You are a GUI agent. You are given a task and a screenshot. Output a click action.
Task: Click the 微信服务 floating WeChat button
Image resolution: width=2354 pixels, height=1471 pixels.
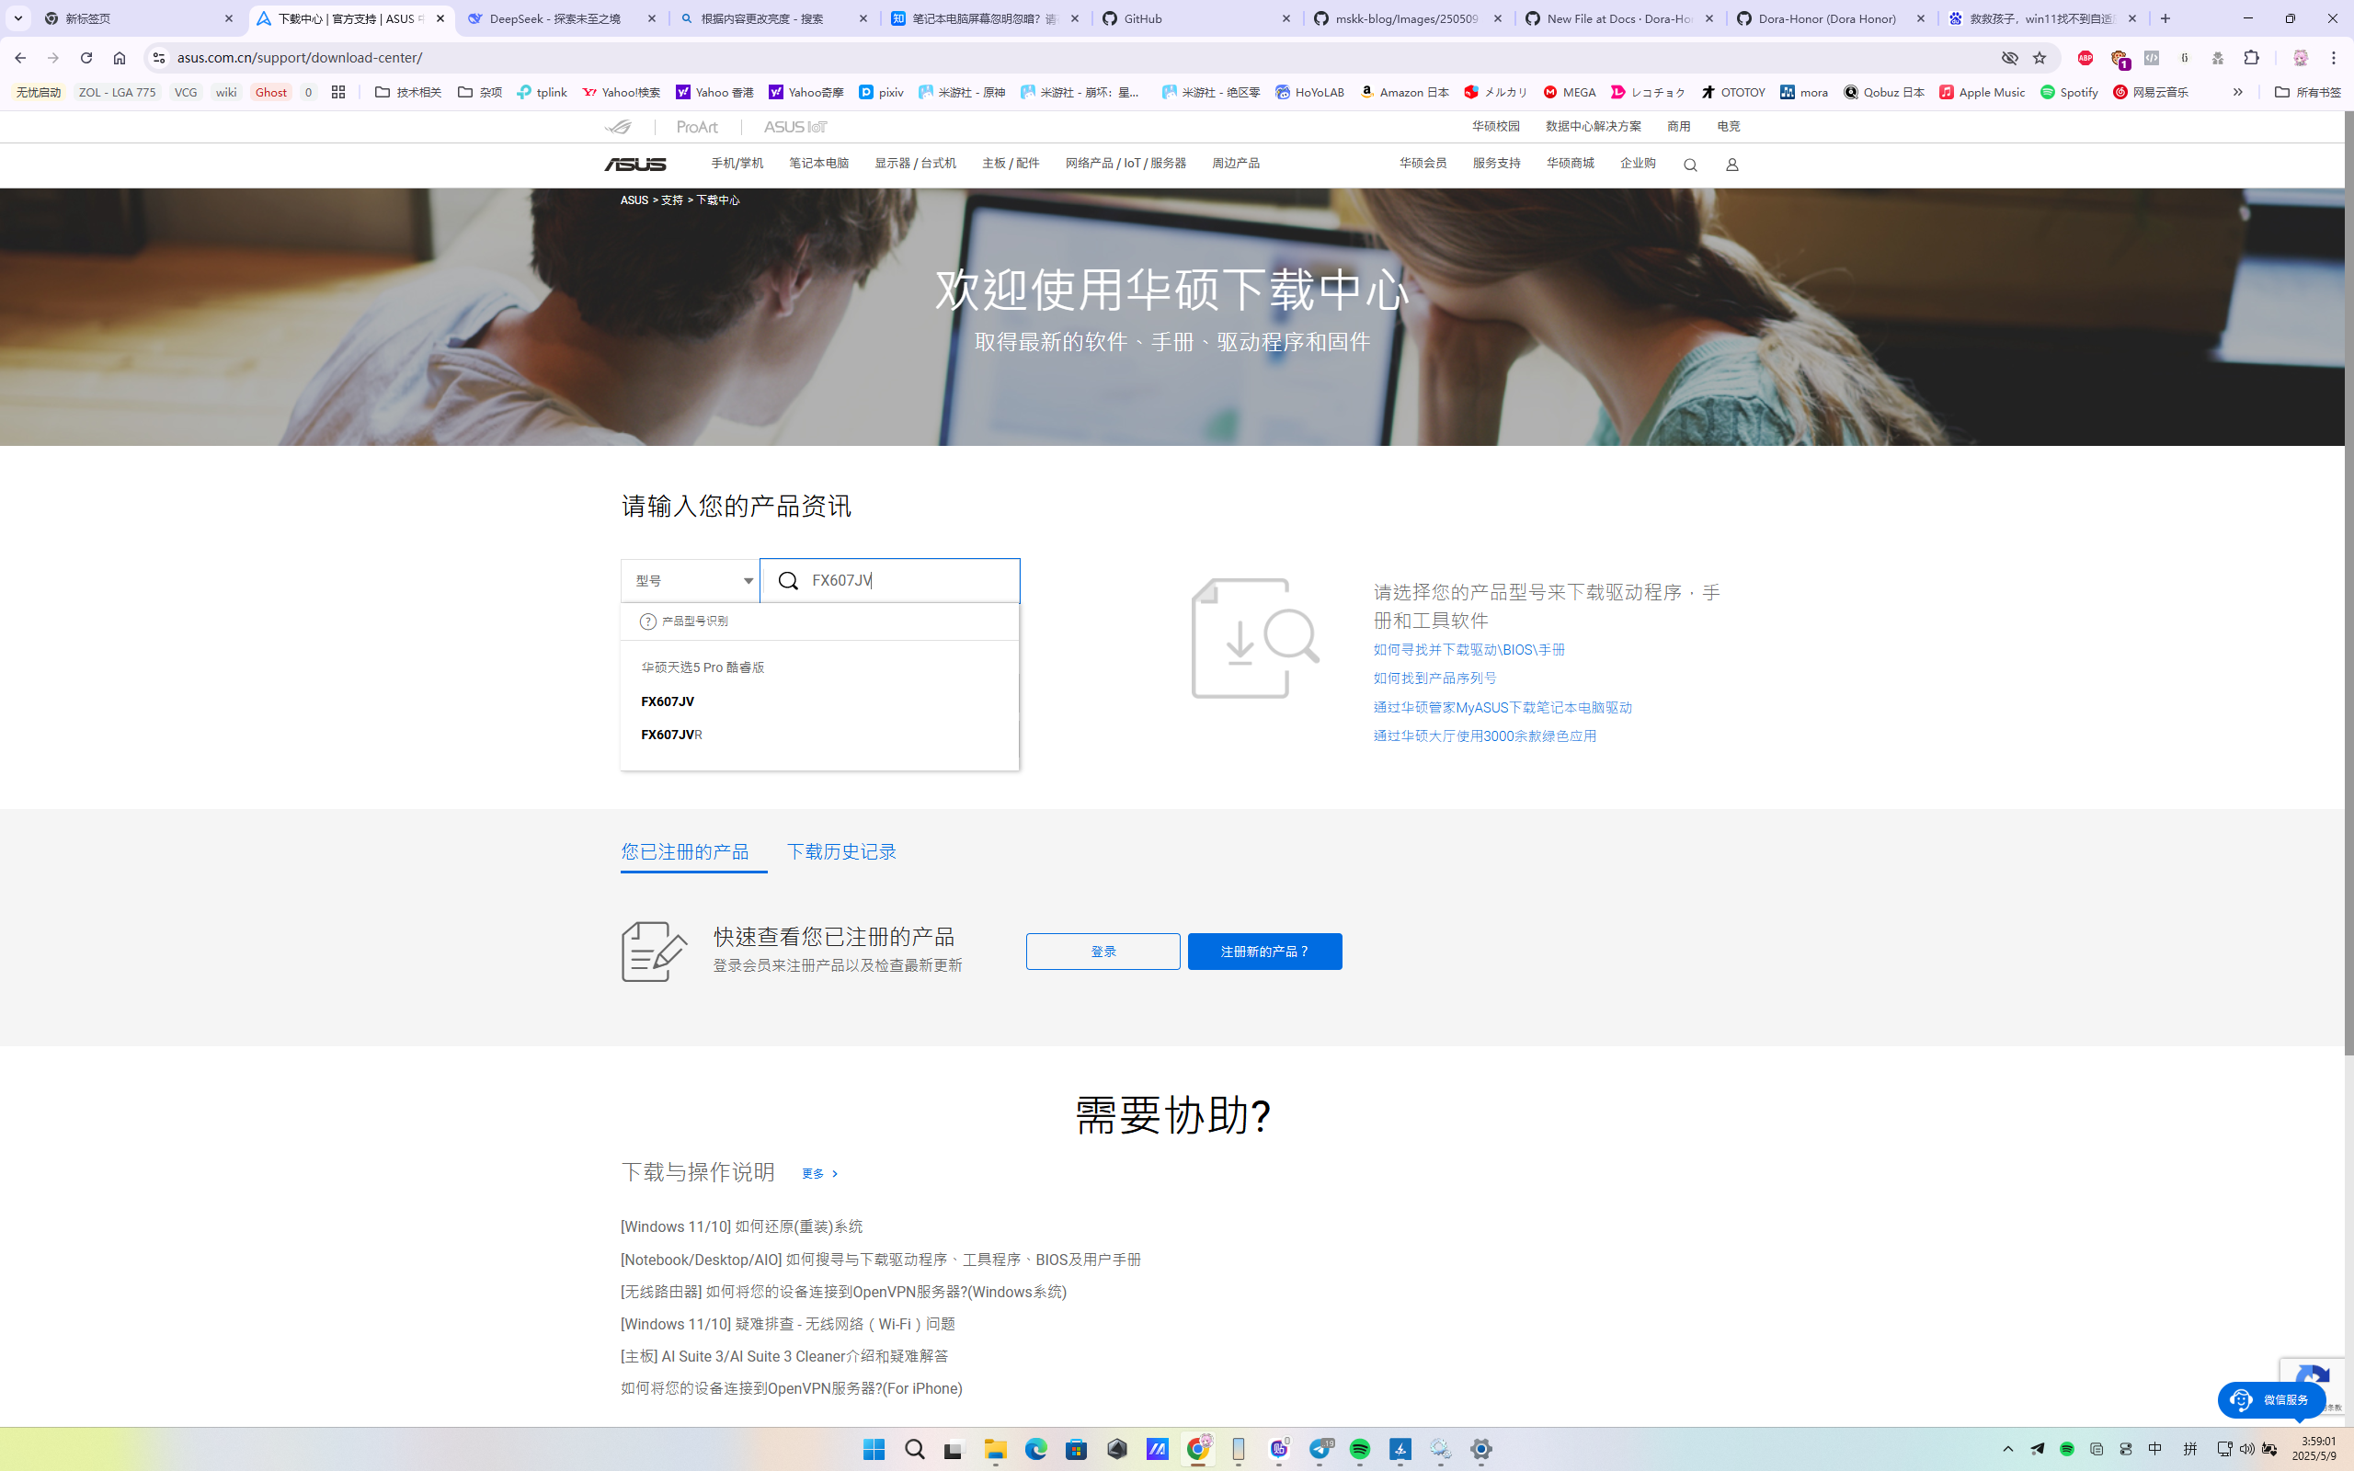(2270, 1400)
